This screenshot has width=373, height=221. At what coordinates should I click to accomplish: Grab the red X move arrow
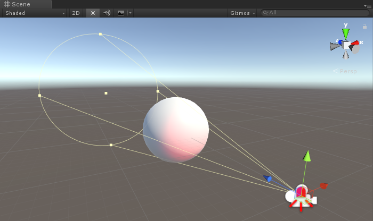click(324, 186)
